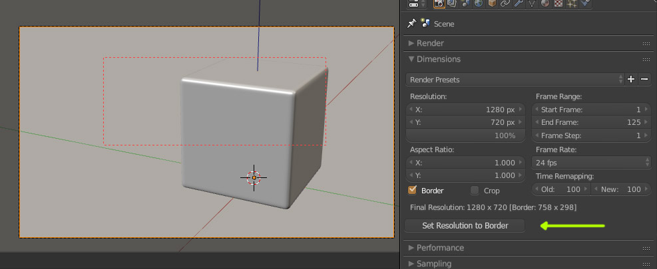Click the Dimensions panel drag grip
The image size is (657, 269).
646,59
